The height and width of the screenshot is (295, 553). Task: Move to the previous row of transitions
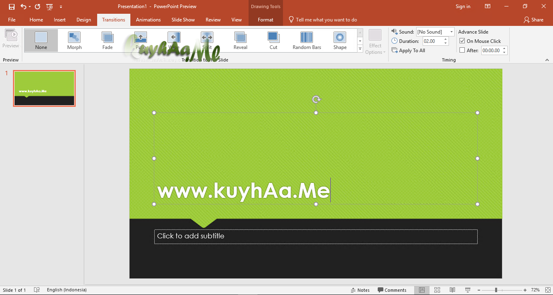pos(360,33)
